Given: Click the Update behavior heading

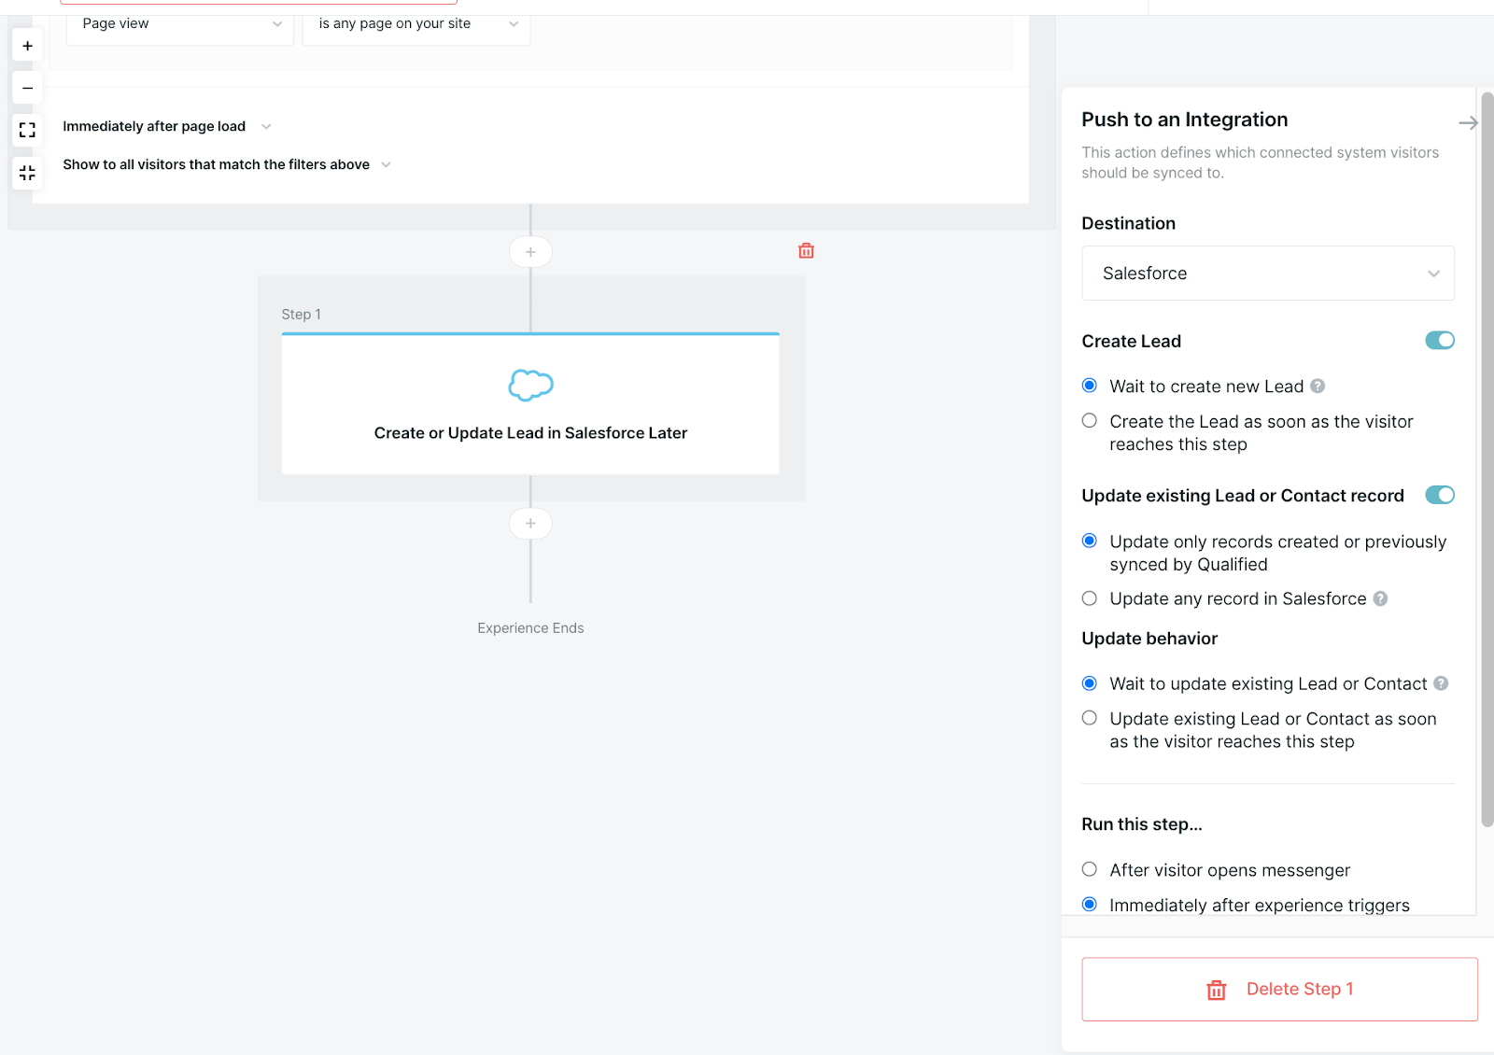Looking at the screenshot, I should [x=1149, y=639].
